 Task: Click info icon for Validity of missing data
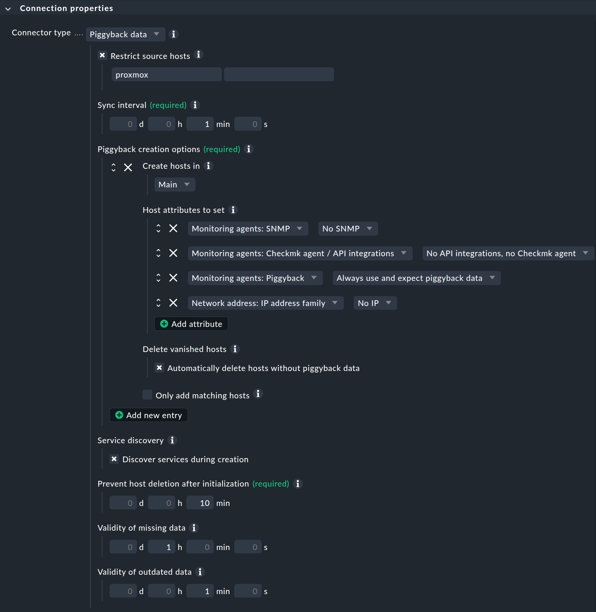pyautogui.click(x=194, y=528)
